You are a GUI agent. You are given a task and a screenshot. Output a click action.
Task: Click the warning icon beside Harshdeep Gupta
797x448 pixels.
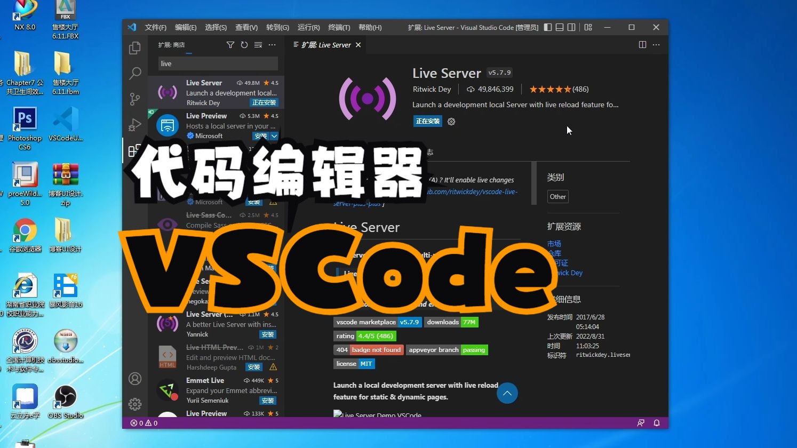pyautogui.click(x=273, y=367)
